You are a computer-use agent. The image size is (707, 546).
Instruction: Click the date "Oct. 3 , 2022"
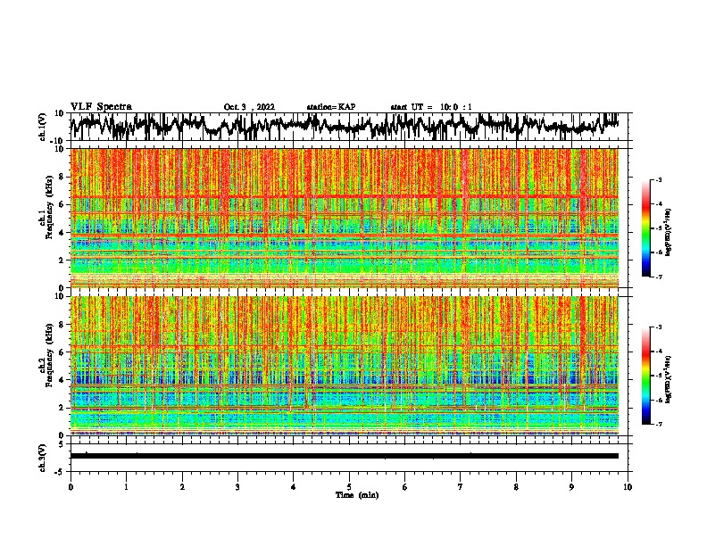click(249, 107)
